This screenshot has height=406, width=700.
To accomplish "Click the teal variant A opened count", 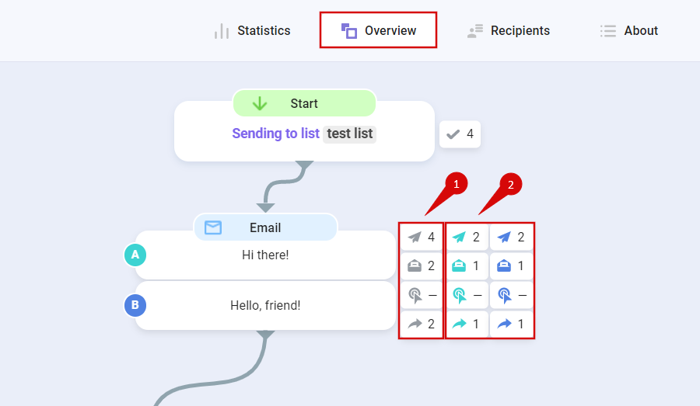I will [467, 266].
